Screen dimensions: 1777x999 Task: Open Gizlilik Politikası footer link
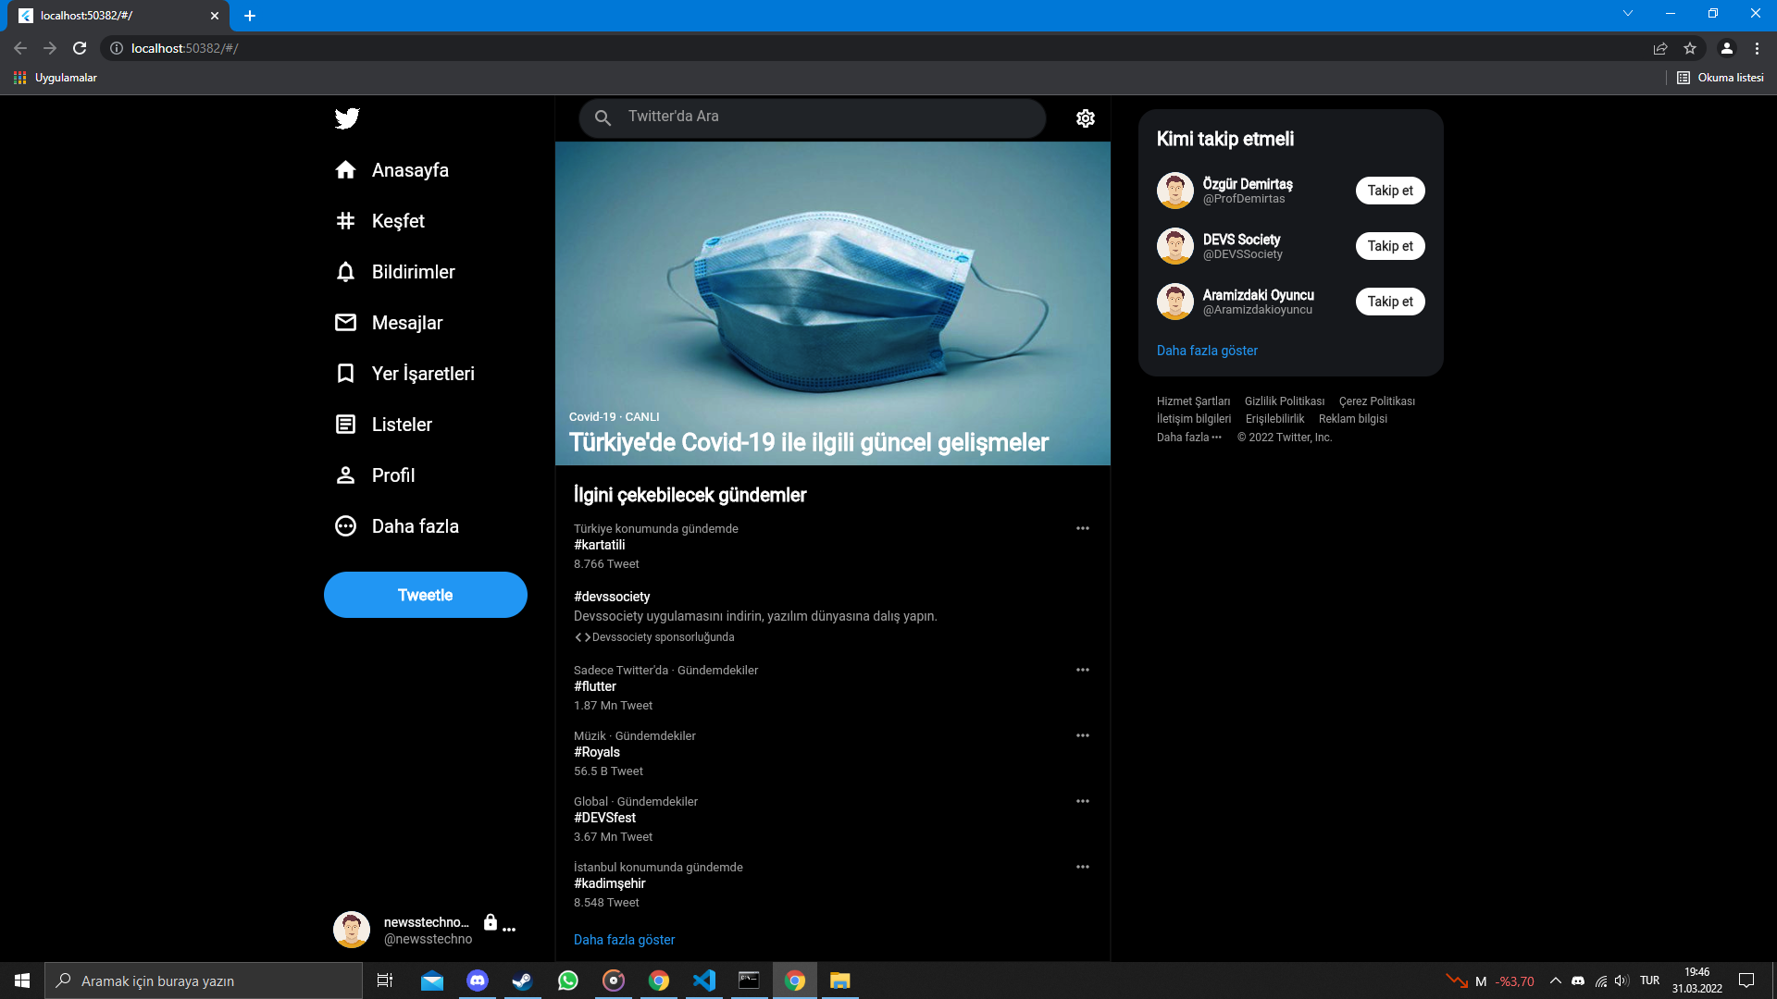click(1285, 401)
